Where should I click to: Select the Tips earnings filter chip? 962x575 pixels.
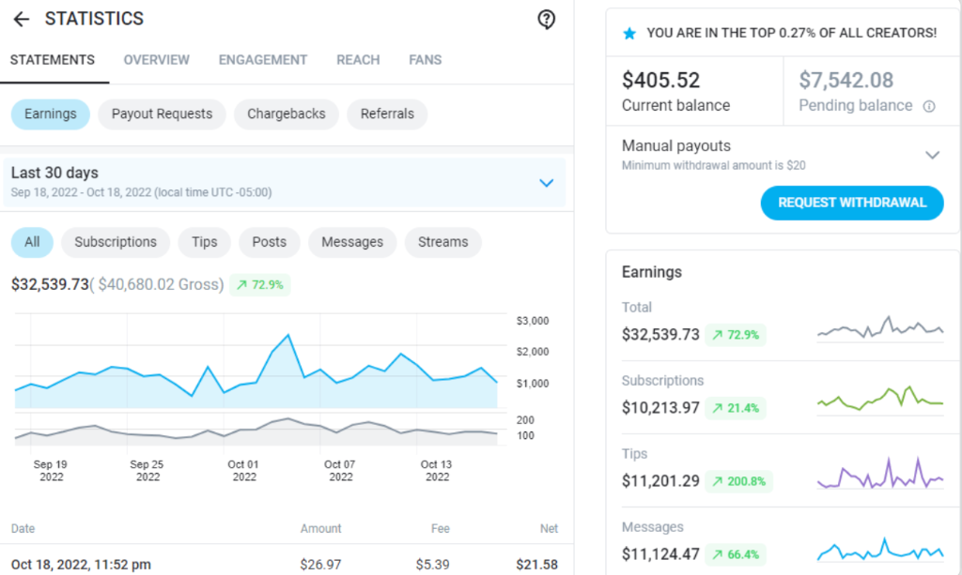(x=204, y=242)
